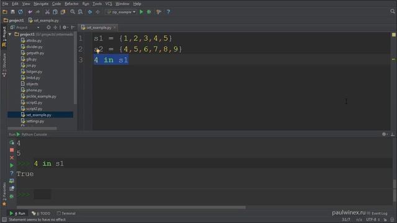This screenshot has width=397, height=223.
Task: Click the Open folder toolbar icon
Action: (x=5, y=12)
